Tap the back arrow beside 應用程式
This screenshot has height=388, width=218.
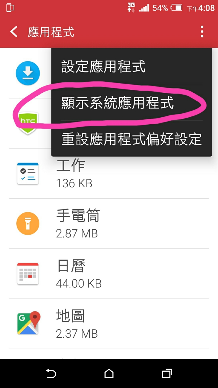pos(14,32)
